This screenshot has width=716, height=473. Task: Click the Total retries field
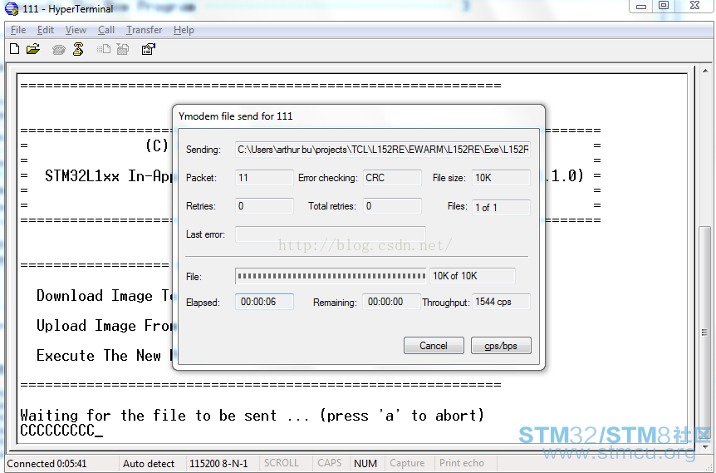tap(392, 206)
